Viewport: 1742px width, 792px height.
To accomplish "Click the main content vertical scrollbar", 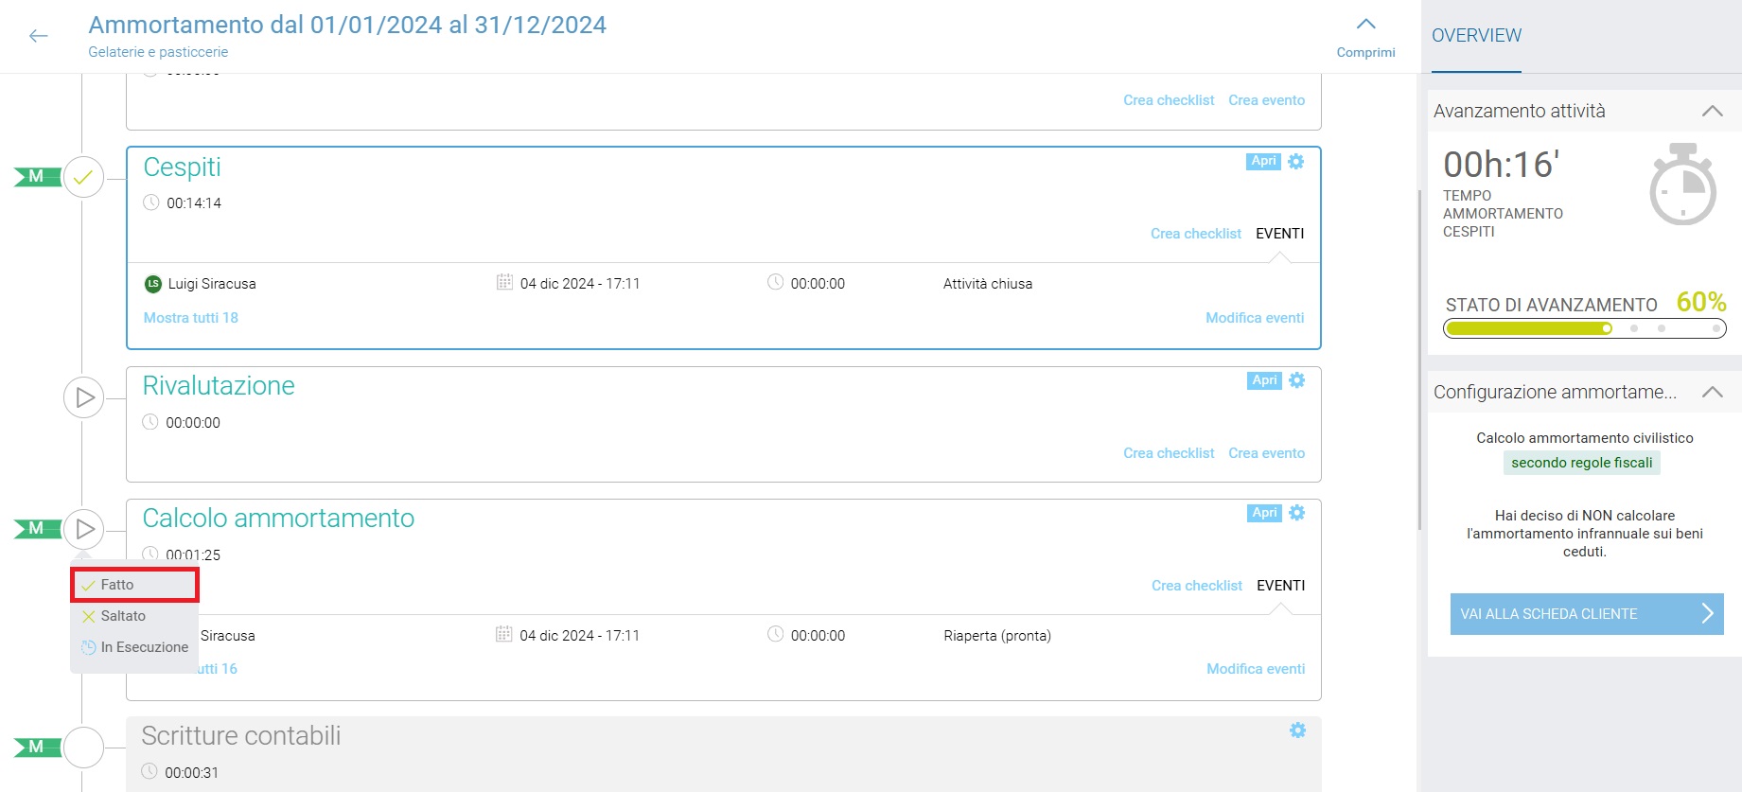I will click(1418, 360).
